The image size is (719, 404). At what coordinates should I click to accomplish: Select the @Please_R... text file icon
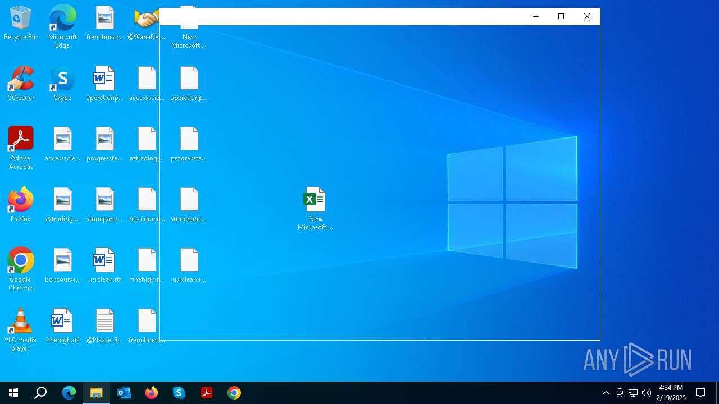tap(104, 326)
